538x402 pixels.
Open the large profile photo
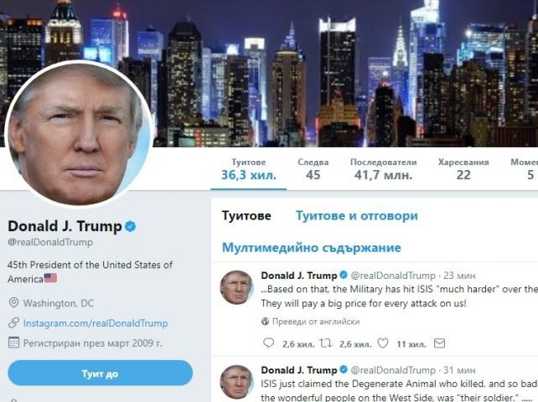[x=79, y=135]
